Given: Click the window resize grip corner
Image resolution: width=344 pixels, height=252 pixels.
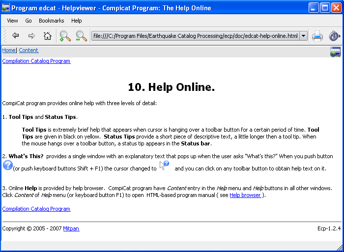Looking at the screenshot, I should pos(340,248).
